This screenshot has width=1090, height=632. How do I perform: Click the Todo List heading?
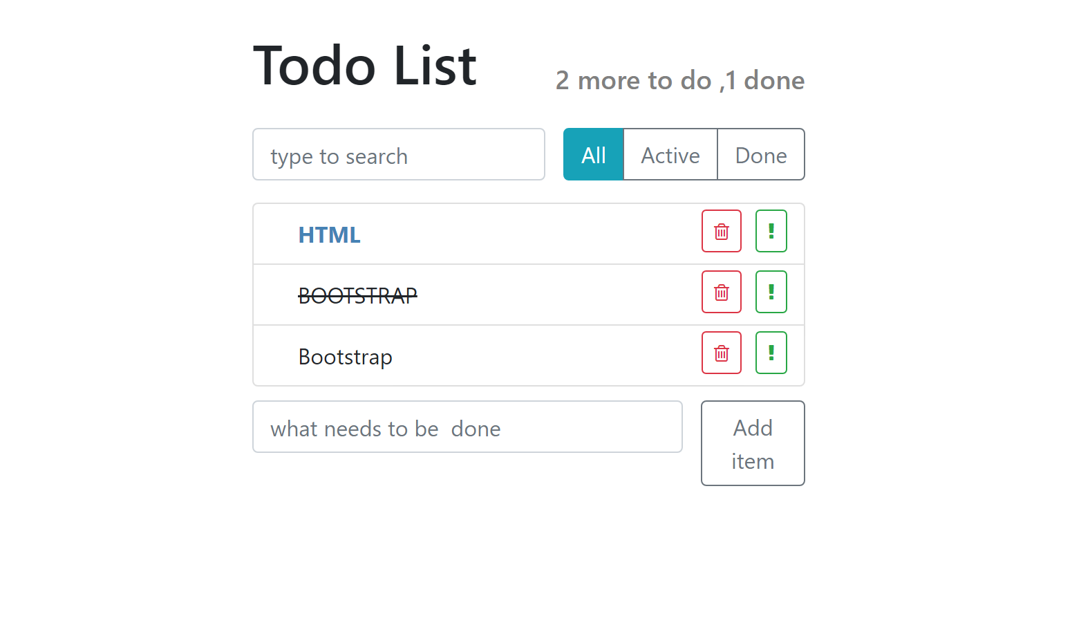(365, 66)
